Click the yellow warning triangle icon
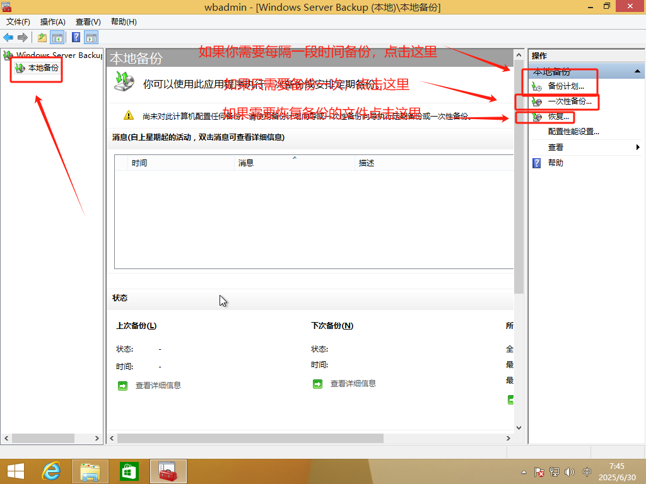The image size is (646, 484). pos(129,115)
